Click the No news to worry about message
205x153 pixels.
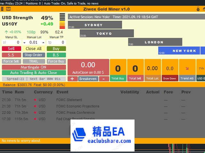pos(21,141)
